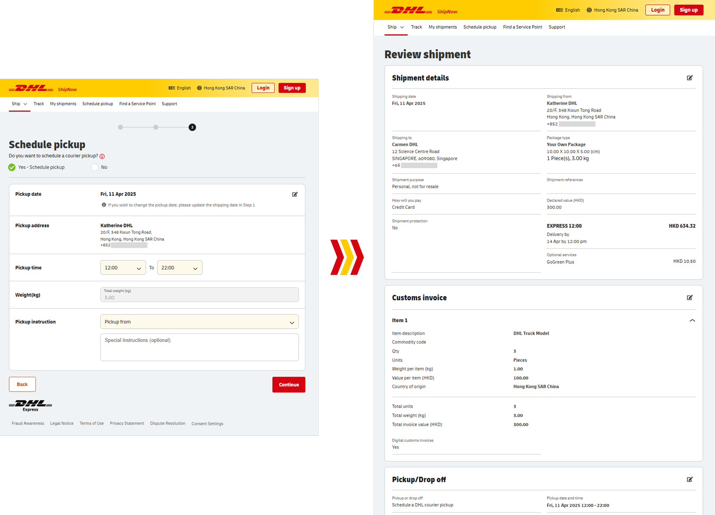The height and width of the screenshot is (515, 715).
Task: Click globe icon beside Hong Kong SAR China, left header
Action: 199,88
